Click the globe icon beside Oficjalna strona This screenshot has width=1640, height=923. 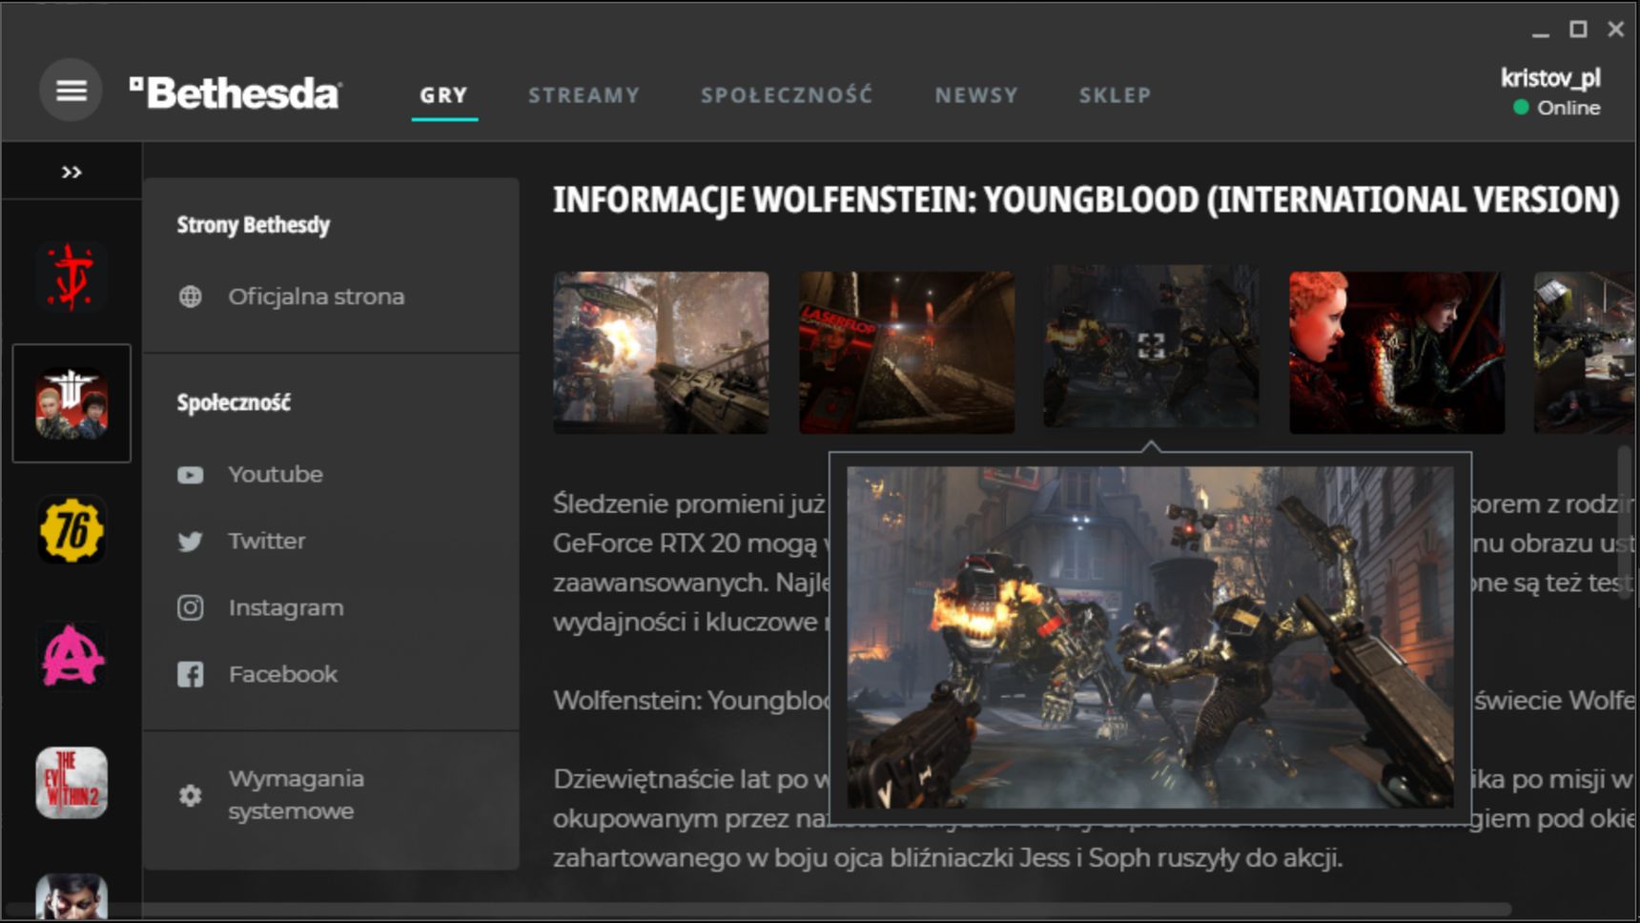click(191, 297)
